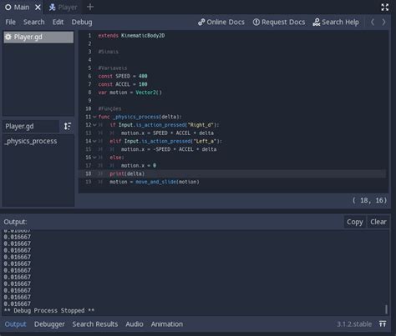Click Request Docs button

click(279, 22)
